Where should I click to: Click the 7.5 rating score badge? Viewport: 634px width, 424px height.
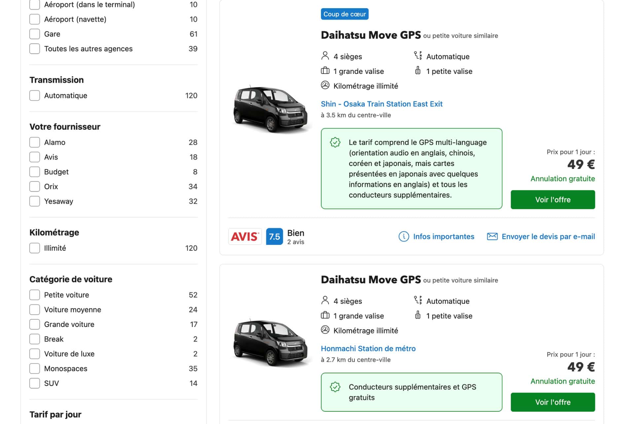[274, 237]
